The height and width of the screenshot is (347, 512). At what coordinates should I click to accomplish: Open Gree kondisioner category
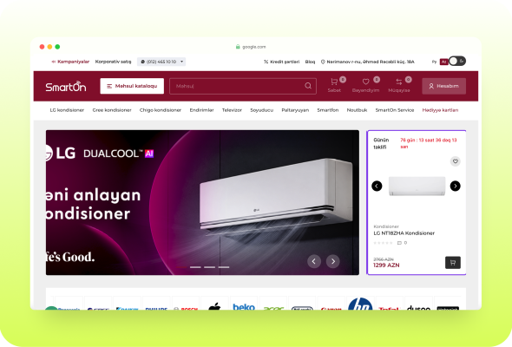tap(112, 110)
